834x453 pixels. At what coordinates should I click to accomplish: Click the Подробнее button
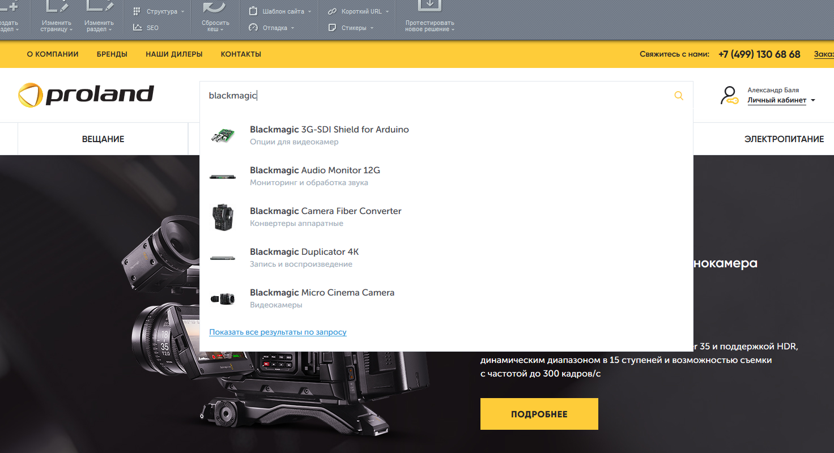click(539, 414)
